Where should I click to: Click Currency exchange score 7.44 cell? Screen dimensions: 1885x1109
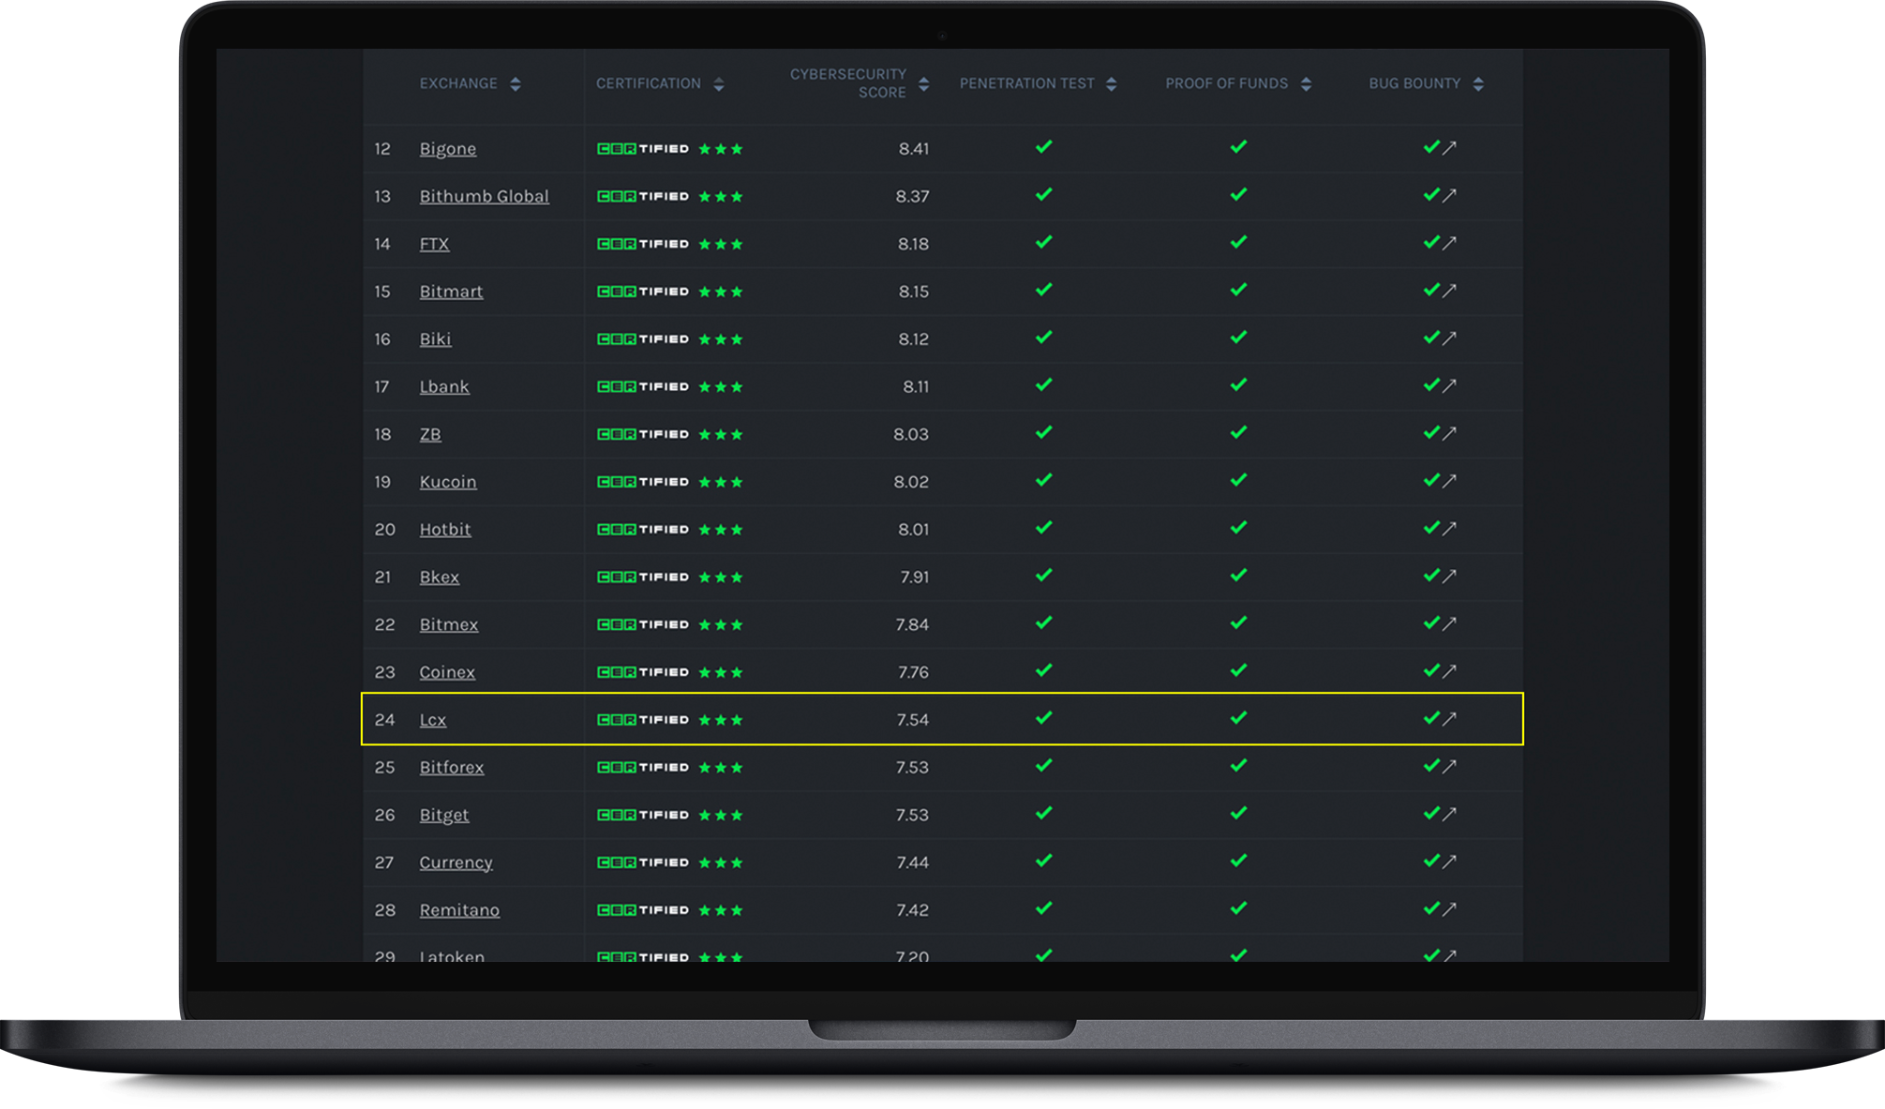click(911, 862)
